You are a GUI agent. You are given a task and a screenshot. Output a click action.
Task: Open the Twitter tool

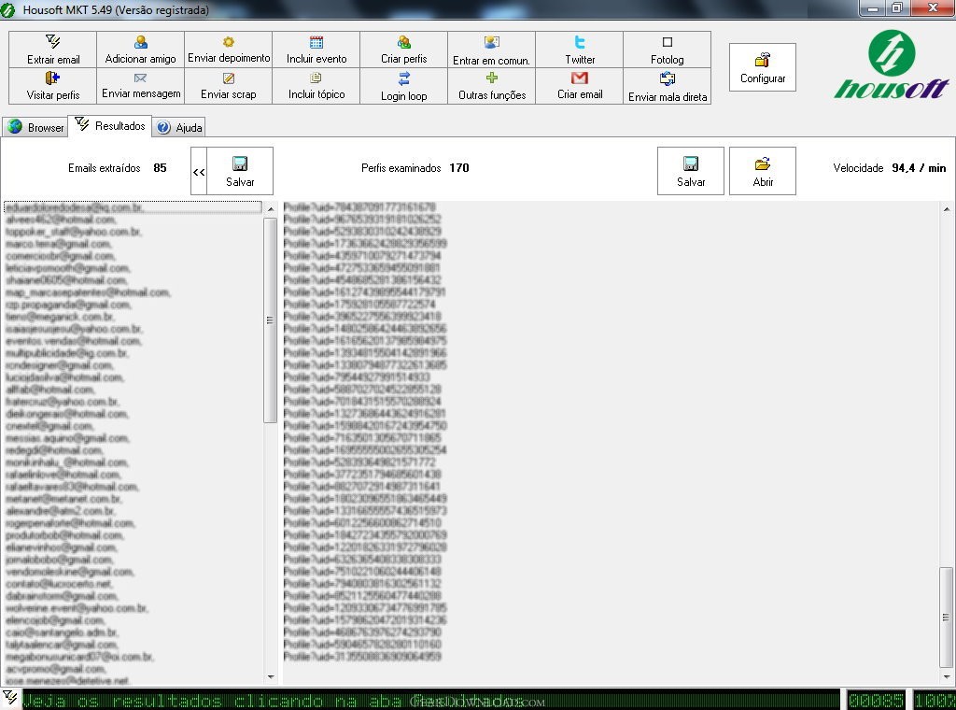pyautogui.click(x=579, y=50)
